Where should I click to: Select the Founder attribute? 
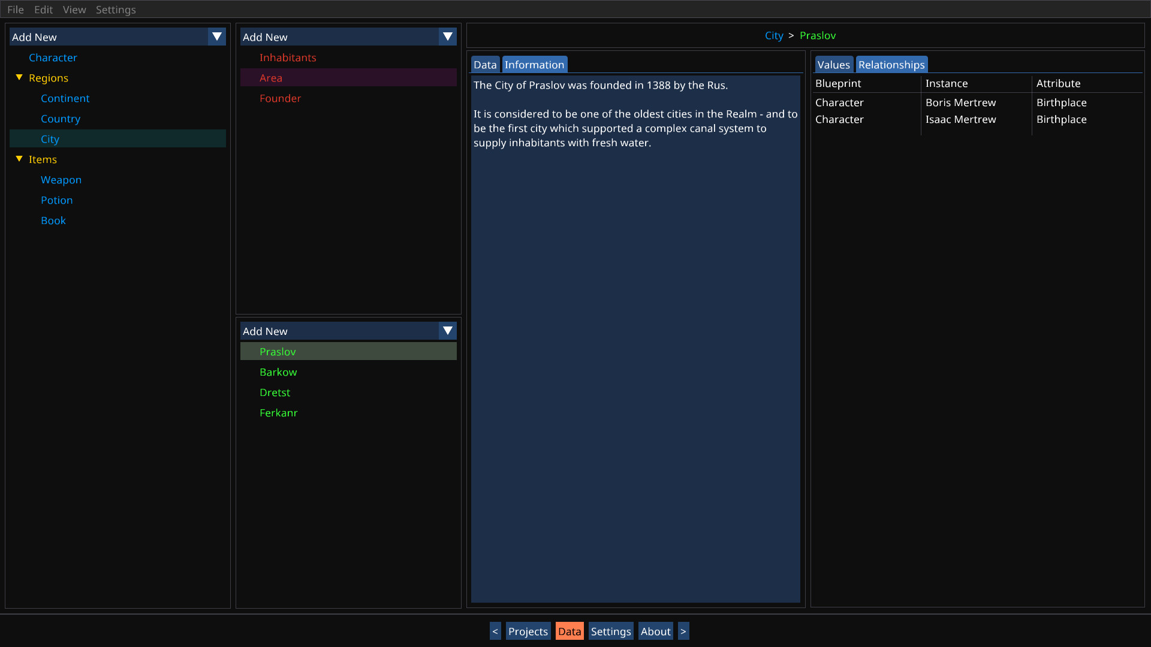(x=280, y=98)
